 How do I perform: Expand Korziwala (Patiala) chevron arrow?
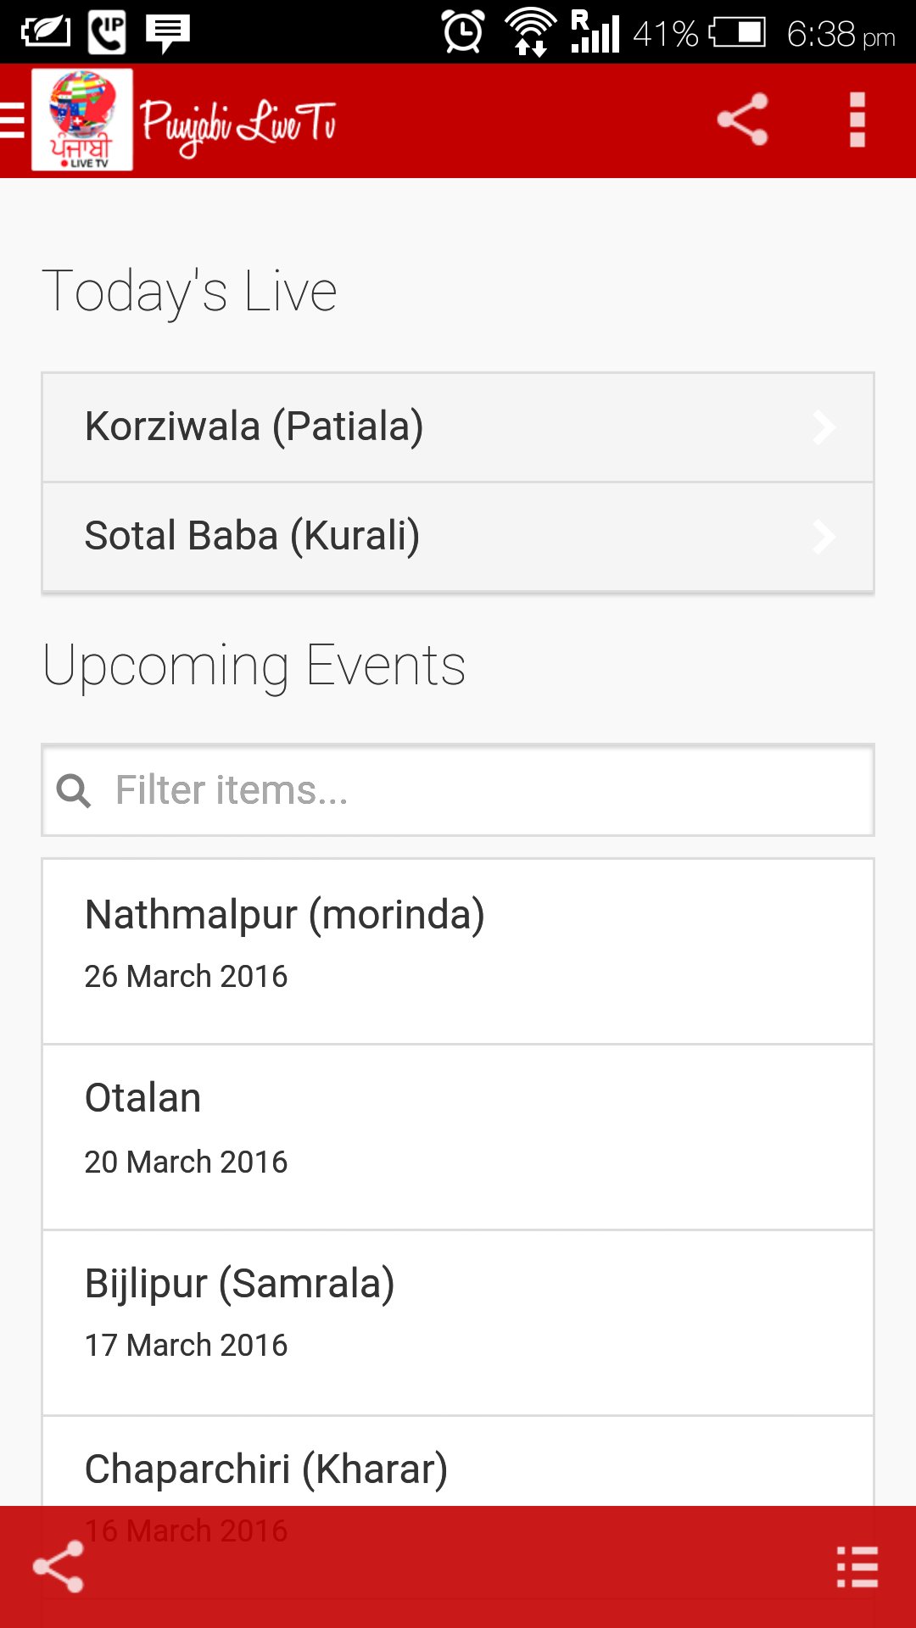(824, 427)
